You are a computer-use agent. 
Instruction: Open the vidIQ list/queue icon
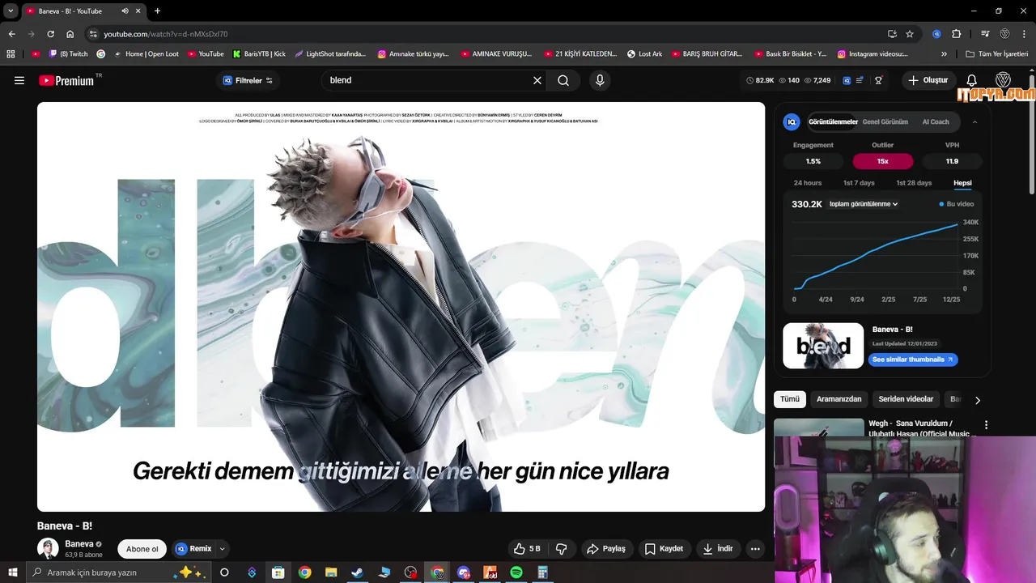click(860, 80)
